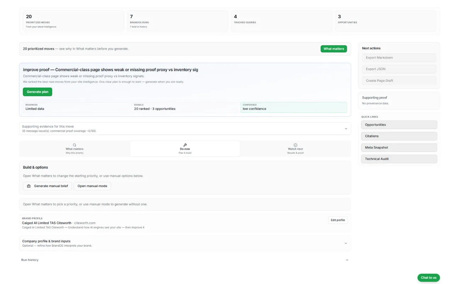Image resolution: width=454 pixels, height=284 pixels.
Task: Click the 'improve proof — Commercial-class page' heading
Action: pyautogui.click(x=111, y=70)
